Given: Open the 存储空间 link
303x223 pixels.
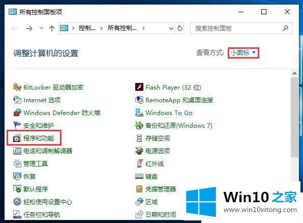Looking at the screenshot, I should 158,138.
